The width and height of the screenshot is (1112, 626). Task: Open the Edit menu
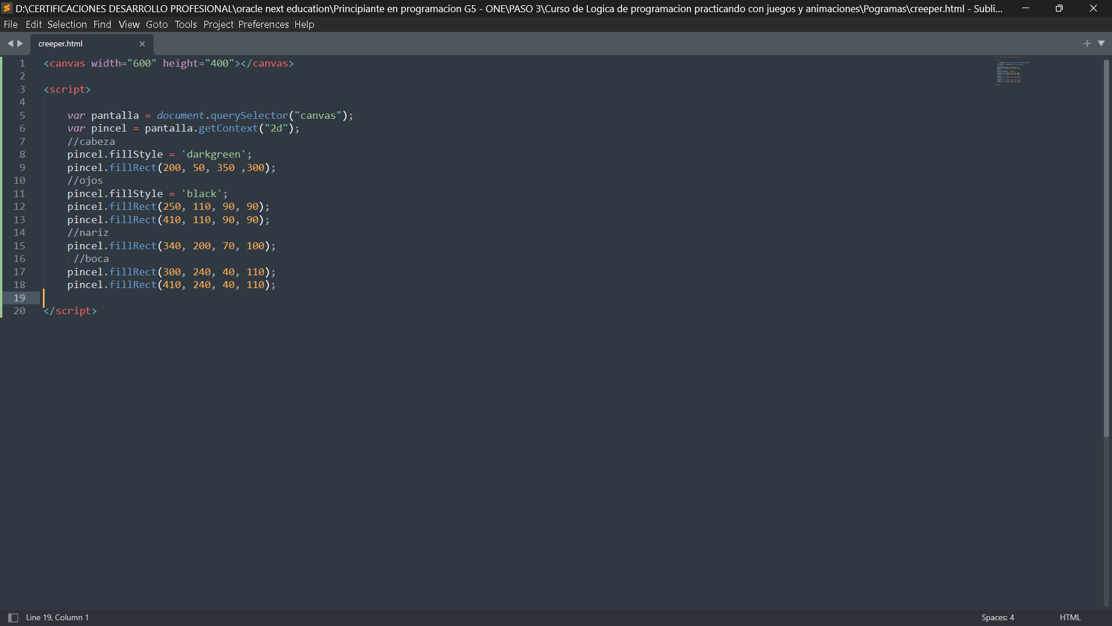(x=34, y=24)
